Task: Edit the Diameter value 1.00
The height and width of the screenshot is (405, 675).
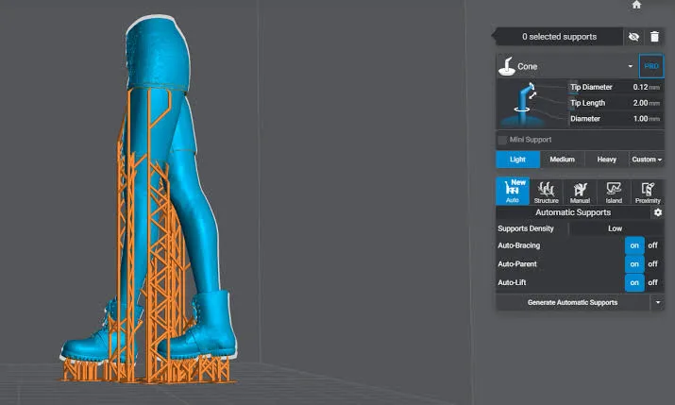Action: 640,118
